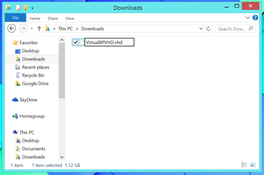264x175 pixels.
Task: Open the recent locations dropdown arrow
Action: pyautogui.click(x=32, y=29)
